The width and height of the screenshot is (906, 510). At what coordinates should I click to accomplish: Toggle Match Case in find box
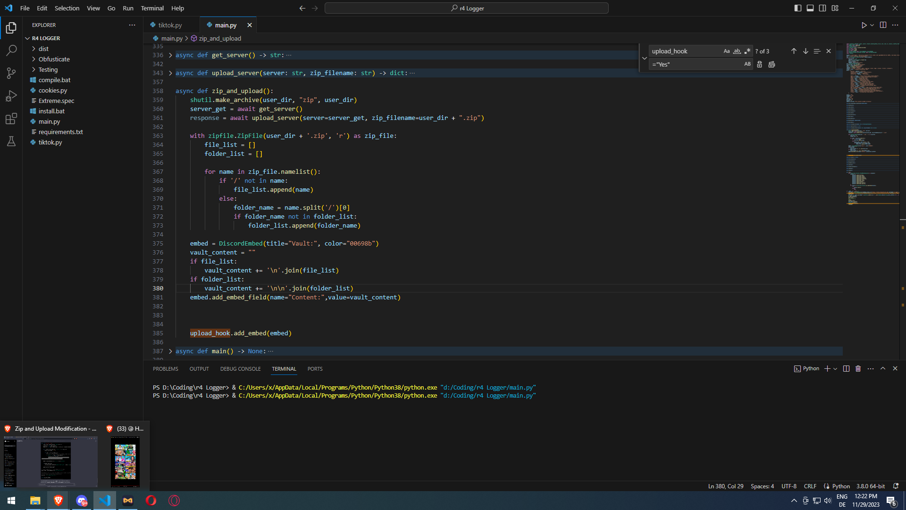pos(727,51)
